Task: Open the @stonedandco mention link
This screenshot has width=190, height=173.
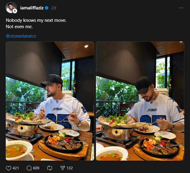Action: (21, 36)
